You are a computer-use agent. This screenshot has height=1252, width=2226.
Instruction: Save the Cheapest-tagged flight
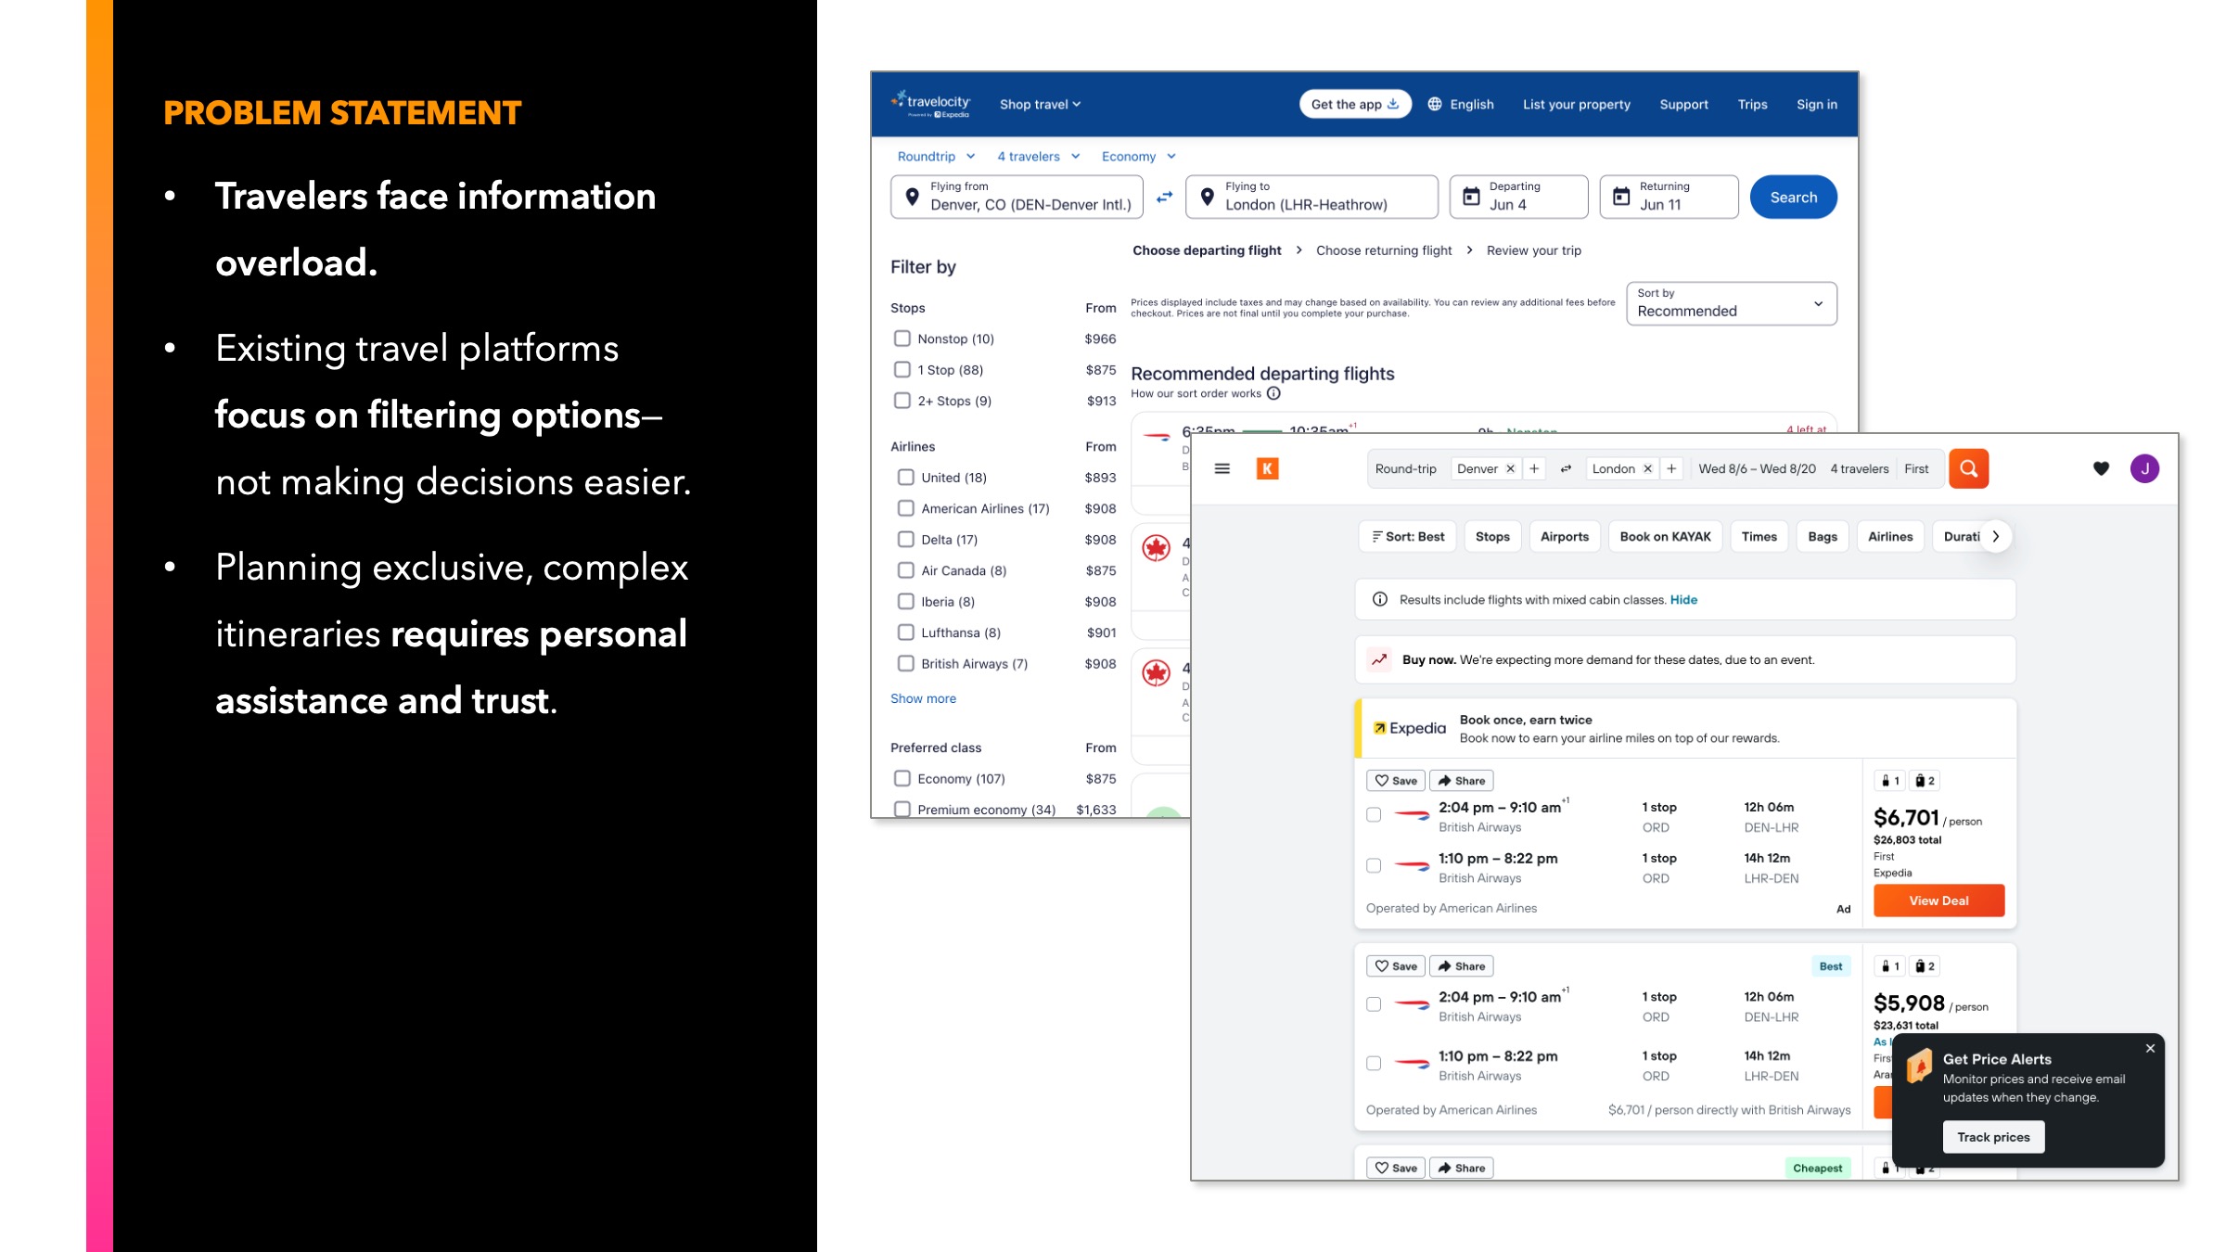[1395, 1168]
